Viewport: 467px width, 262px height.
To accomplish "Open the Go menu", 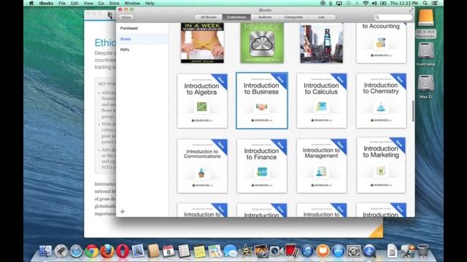I will 101,3.
